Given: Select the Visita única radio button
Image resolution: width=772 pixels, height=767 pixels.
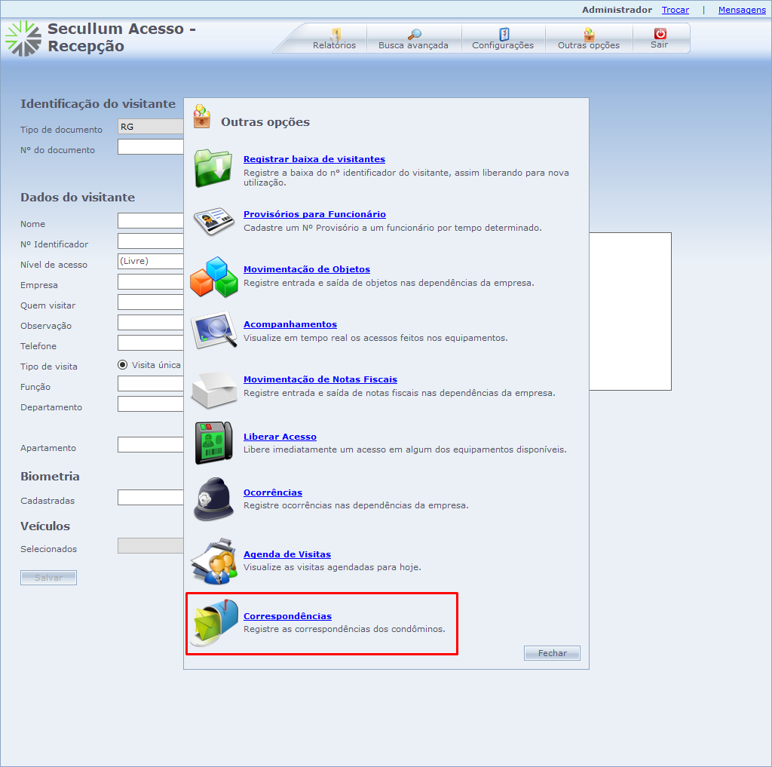Looking at the screenshot, I should click(x=123, y=365).
